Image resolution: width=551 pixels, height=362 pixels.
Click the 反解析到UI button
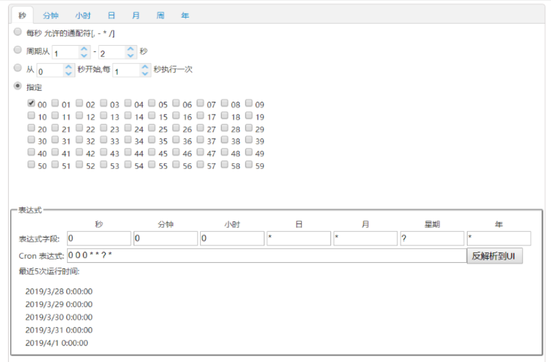pos(494,256)
